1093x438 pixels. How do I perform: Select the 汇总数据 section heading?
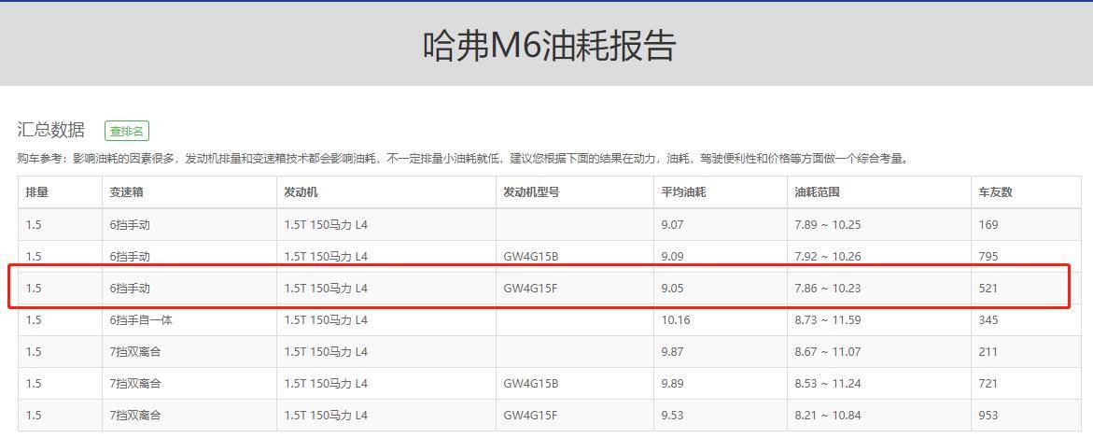(x=51, y=130)
